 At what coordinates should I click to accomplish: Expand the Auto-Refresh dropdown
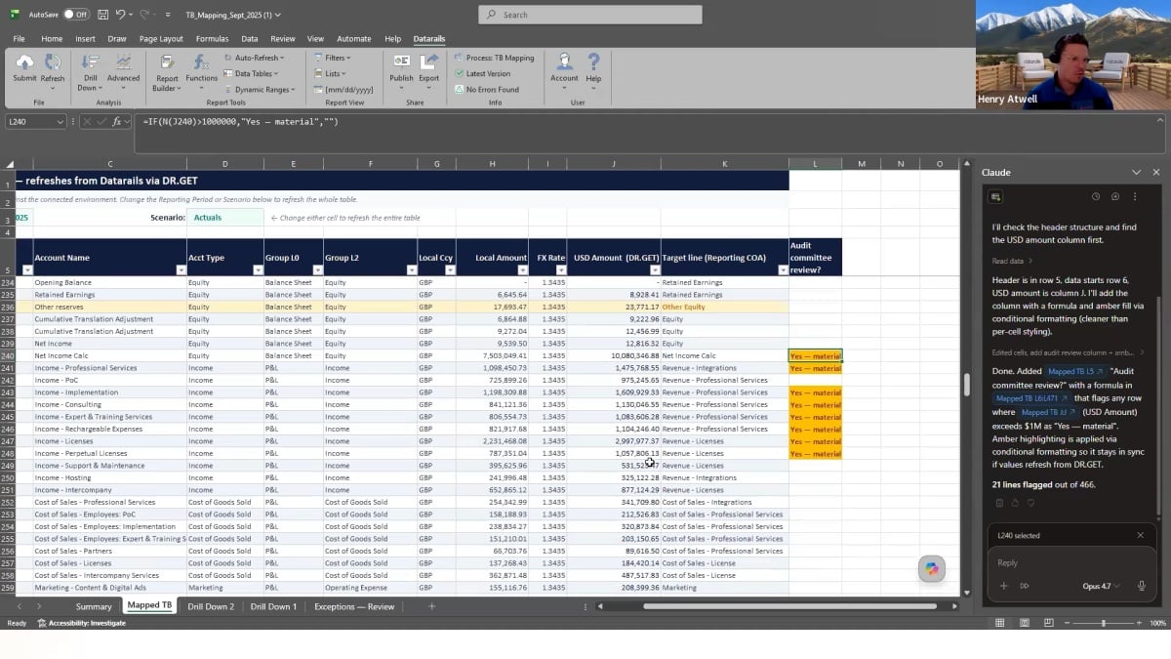tap(254, 58)
